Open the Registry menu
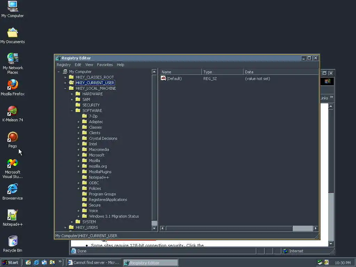Image resolution: width=356 pixels, height=267 pixels. [x=64, y=65]
